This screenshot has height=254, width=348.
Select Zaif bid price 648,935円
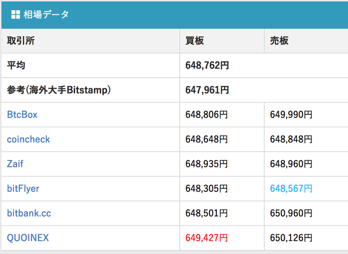click(206, 164)
